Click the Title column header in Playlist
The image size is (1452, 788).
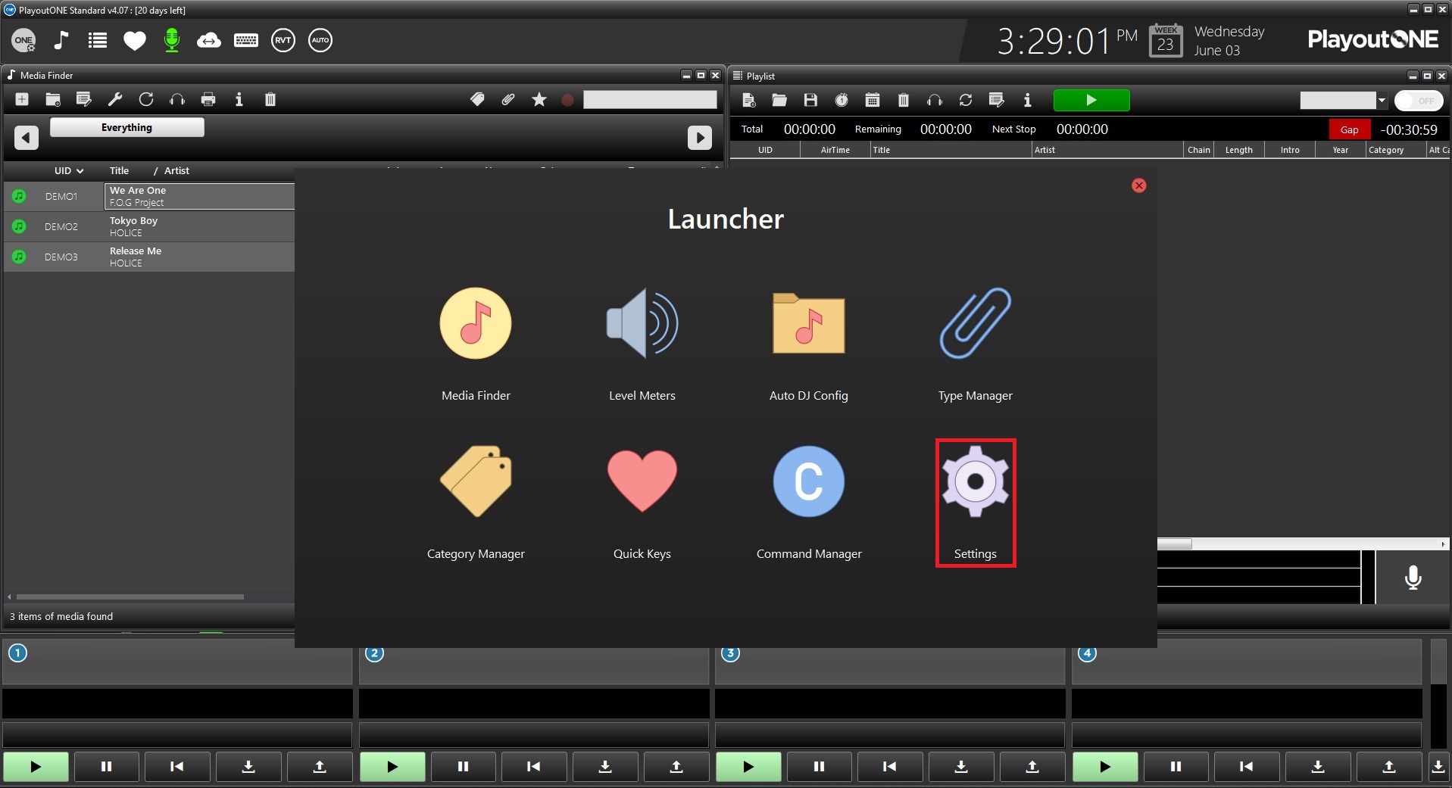tap(882, 150)
